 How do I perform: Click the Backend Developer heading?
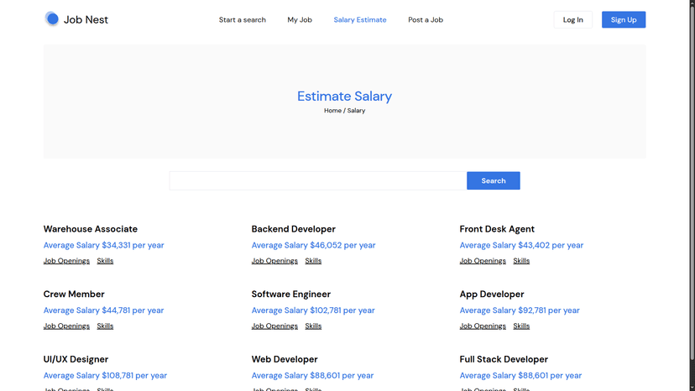pyautogui.click(x=294, y=229)
